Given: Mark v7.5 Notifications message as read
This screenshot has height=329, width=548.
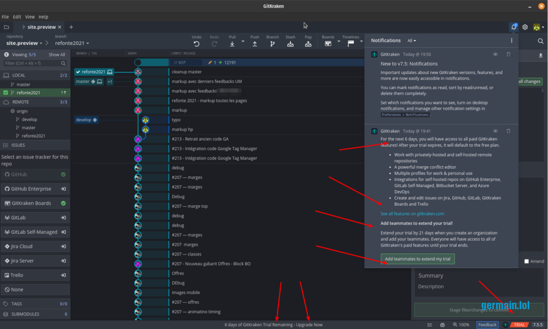Looking at the screenshot, I should (496, 54).
